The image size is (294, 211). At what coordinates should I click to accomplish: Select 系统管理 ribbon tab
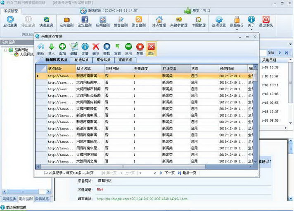pos(11,11)
